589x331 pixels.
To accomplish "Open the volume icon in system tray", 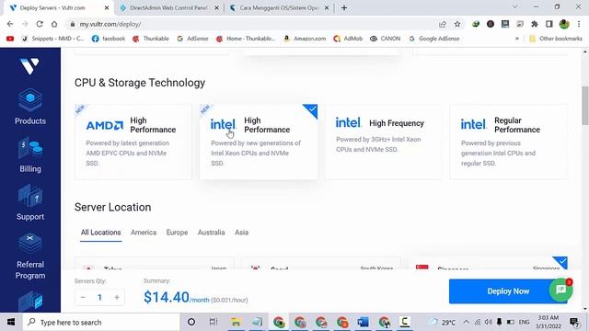I will 489,322.
